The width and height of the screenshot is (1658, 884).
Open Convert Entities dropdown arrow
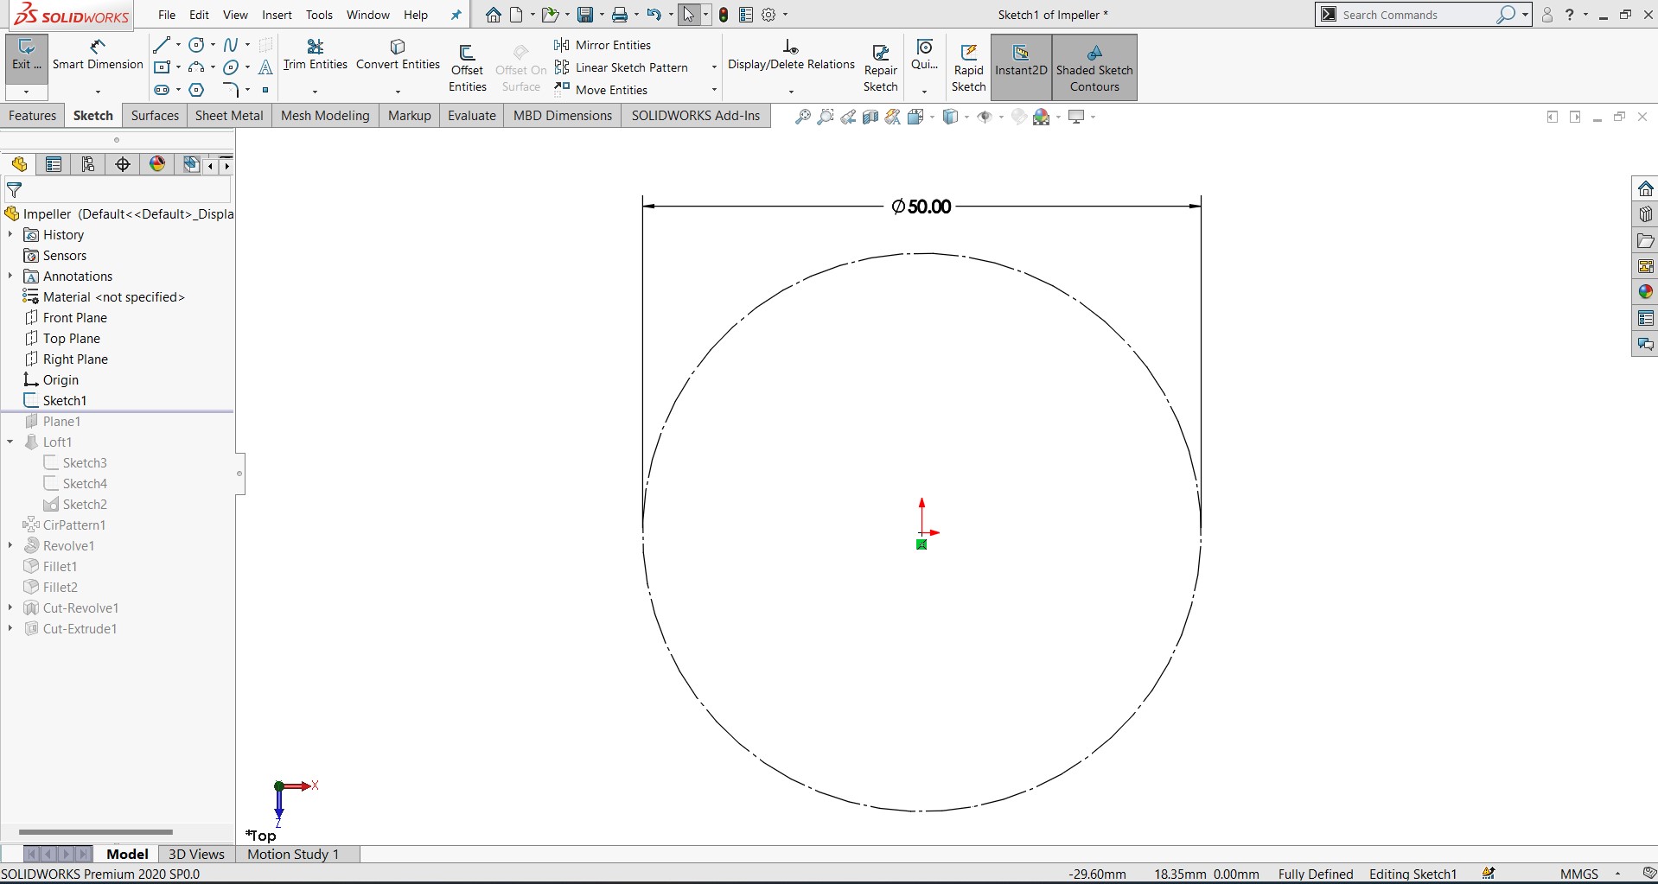pyautogui.click(x=398, y=91)
